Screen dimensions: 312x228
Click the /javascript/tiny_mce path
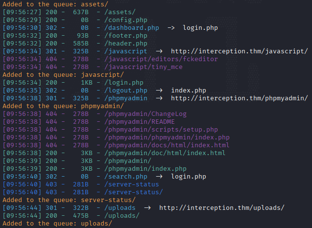pyautogui.click(x=143, y=67)
